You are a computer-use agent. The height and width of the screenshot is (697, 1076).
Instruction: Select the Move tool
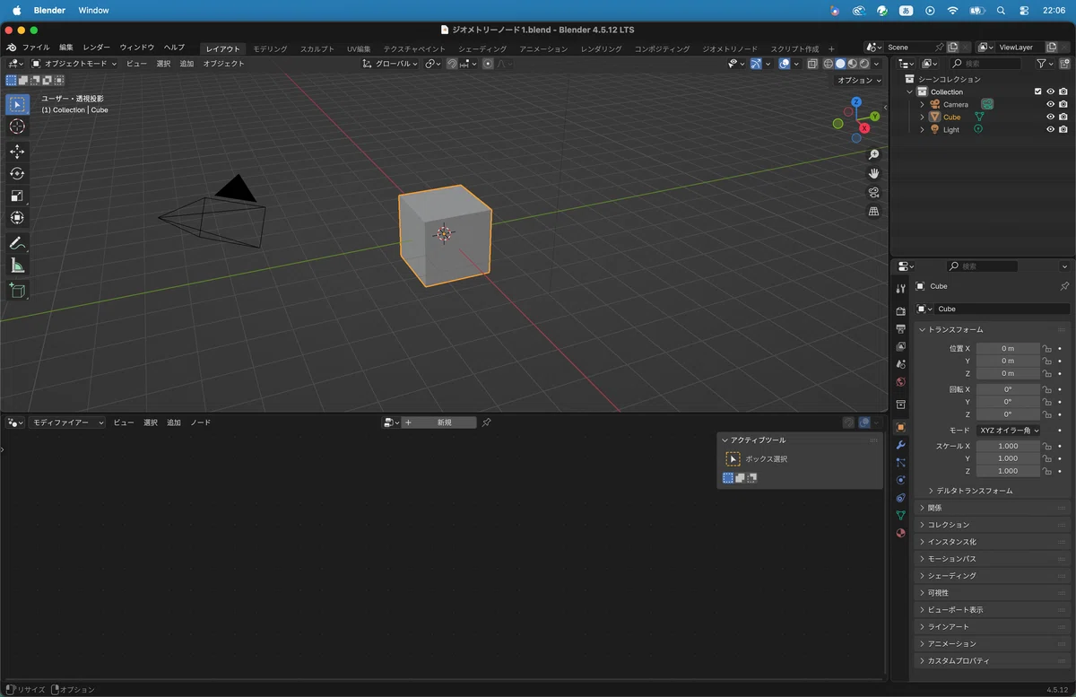tap(17, 152)
